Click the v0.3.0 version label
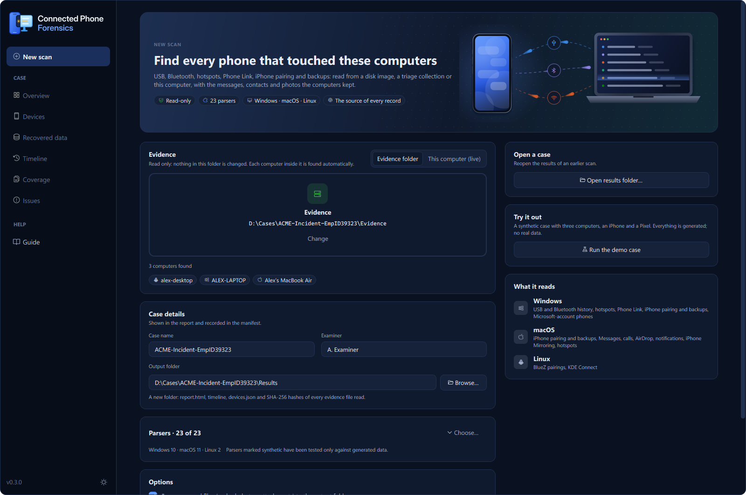The height and width of the screenshot is (495, 746). pyautogui.click(x=14, y=482)
